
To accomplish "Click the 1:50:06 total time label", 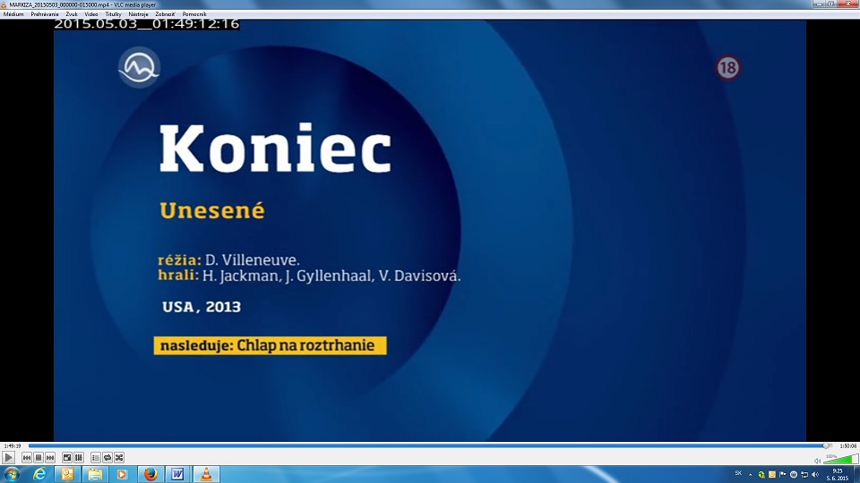I will 847,445.
